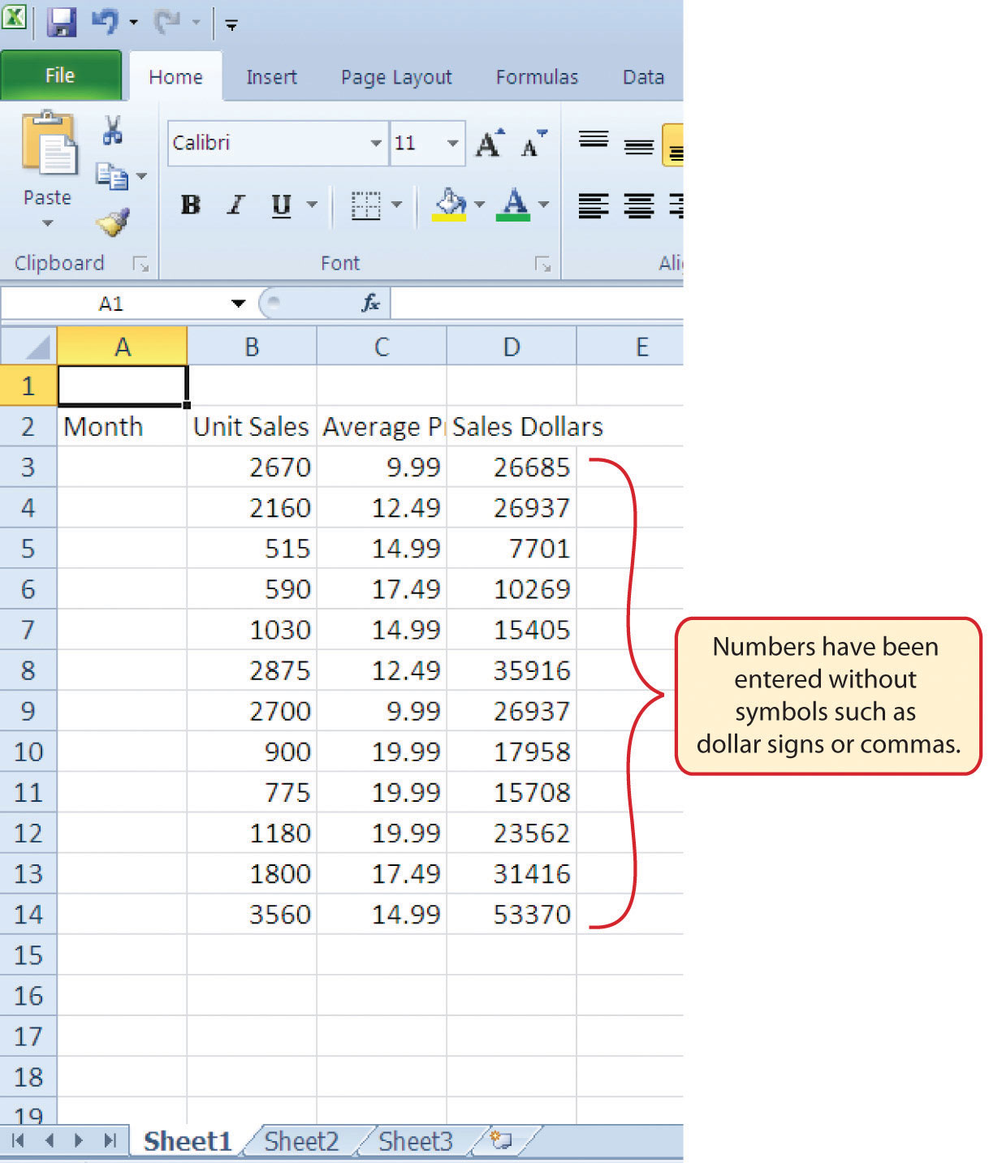The height and width of the screenshot is (1163, 989).
Task: Toggle center alignment
Action: (x=638, y=205)
